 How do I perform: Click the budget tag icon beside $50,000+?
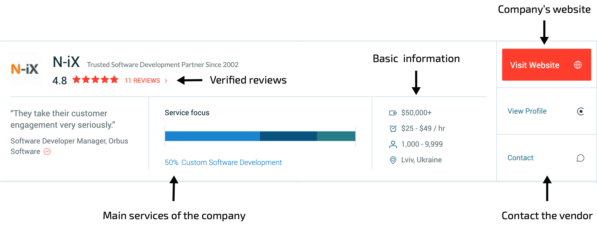click(393, 113)
